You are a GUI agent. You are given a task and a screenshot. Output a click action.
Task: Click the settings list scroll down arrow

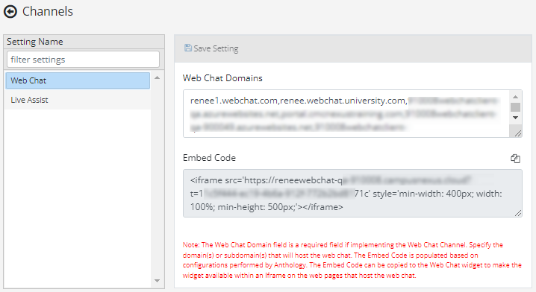(x=158, y=281)
